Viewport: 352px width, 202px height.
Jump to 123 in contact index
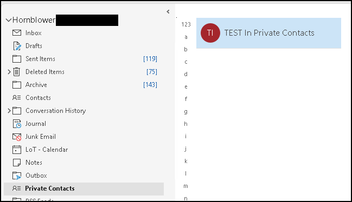[x=186, y=24]
